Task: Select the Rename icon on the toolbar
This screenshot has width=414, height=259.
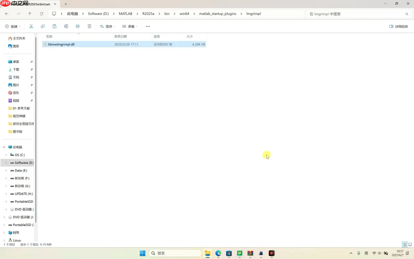Action: (66, 26)
